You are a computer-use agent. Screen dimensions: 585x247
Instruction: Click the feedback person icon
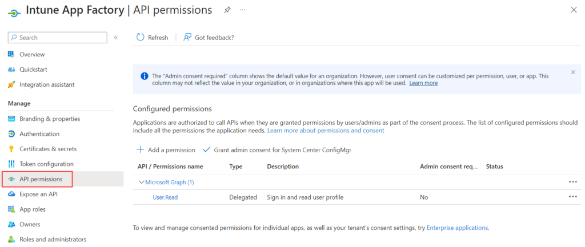point(187,37)
